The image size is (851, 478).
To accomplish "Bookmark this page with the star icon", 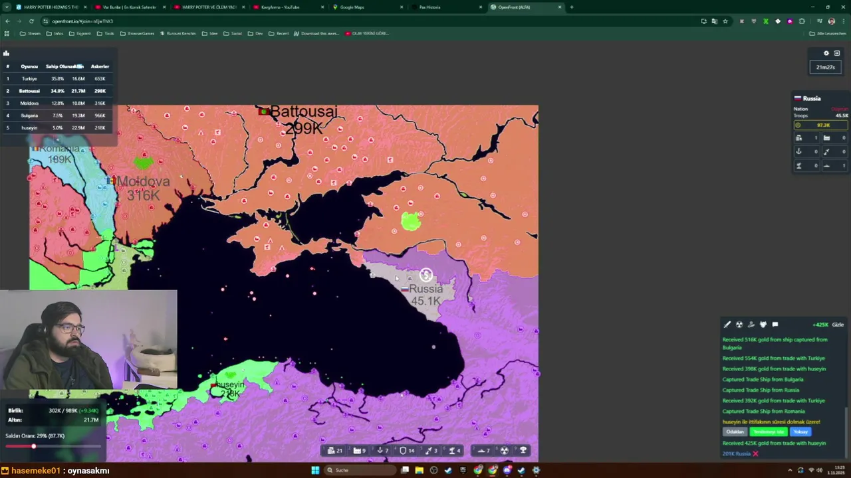I will click(725, 21).
